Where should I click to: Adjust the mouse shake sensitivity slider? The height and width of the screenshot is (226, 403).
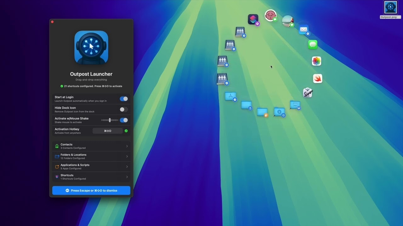click(110, 120)
